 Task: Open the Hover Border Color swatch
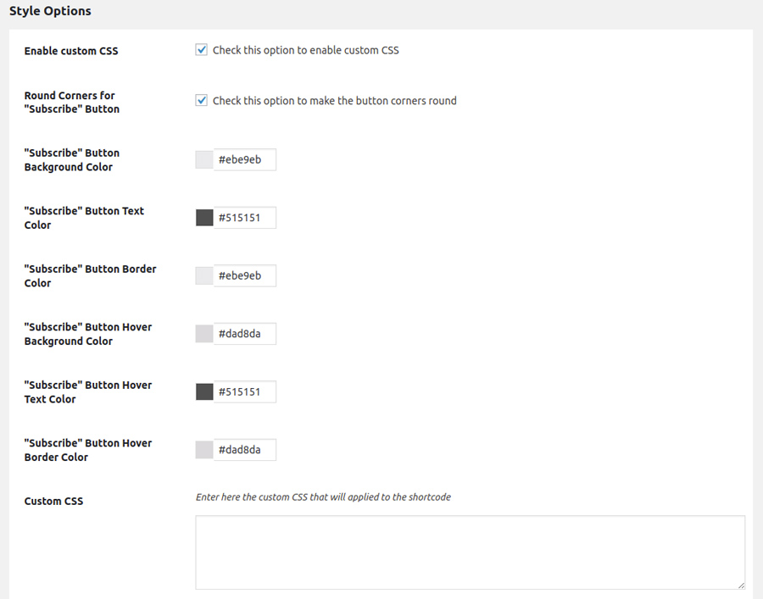(204, 450)
